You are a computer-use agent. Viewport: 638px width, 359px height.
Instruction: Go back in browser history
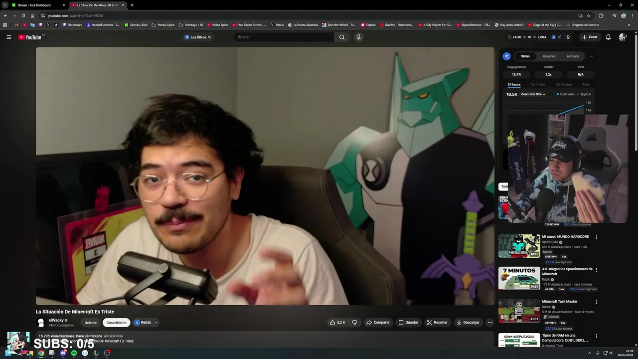[5, 15]
